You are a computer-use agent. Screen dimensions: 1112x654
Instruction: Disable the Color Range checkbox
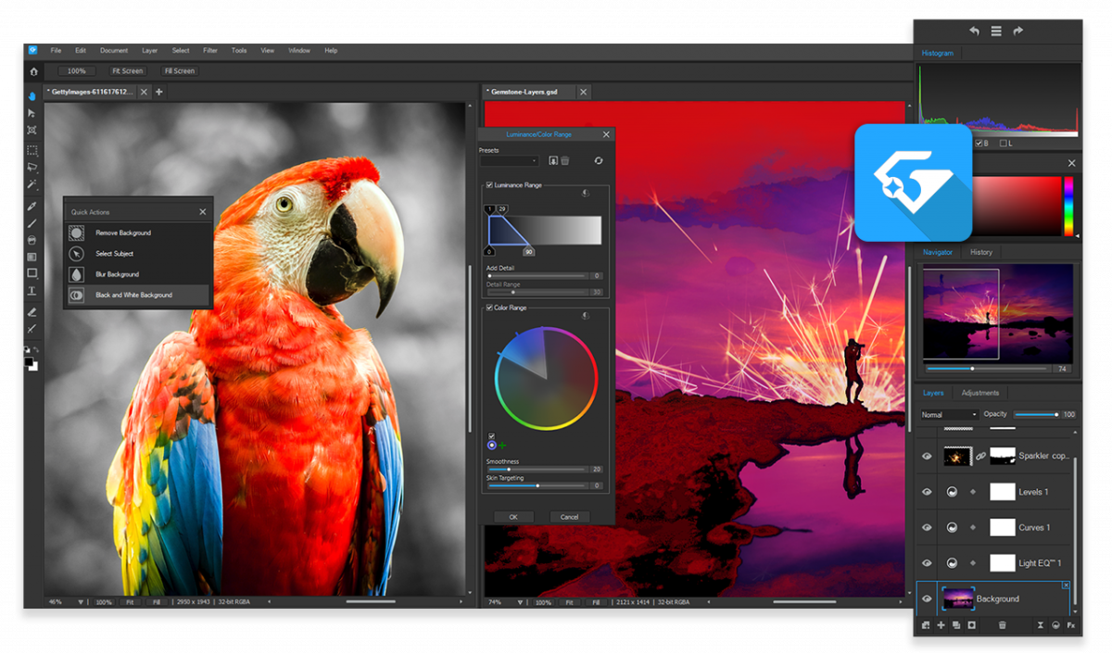(488, 307)
